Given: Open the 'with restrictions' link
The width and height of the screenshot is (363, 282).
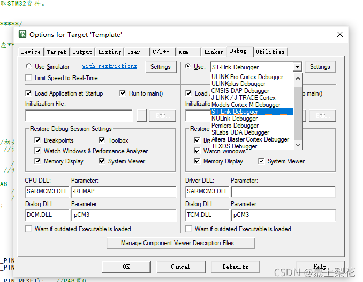Looking at the screenshot, I should point(110,66).
